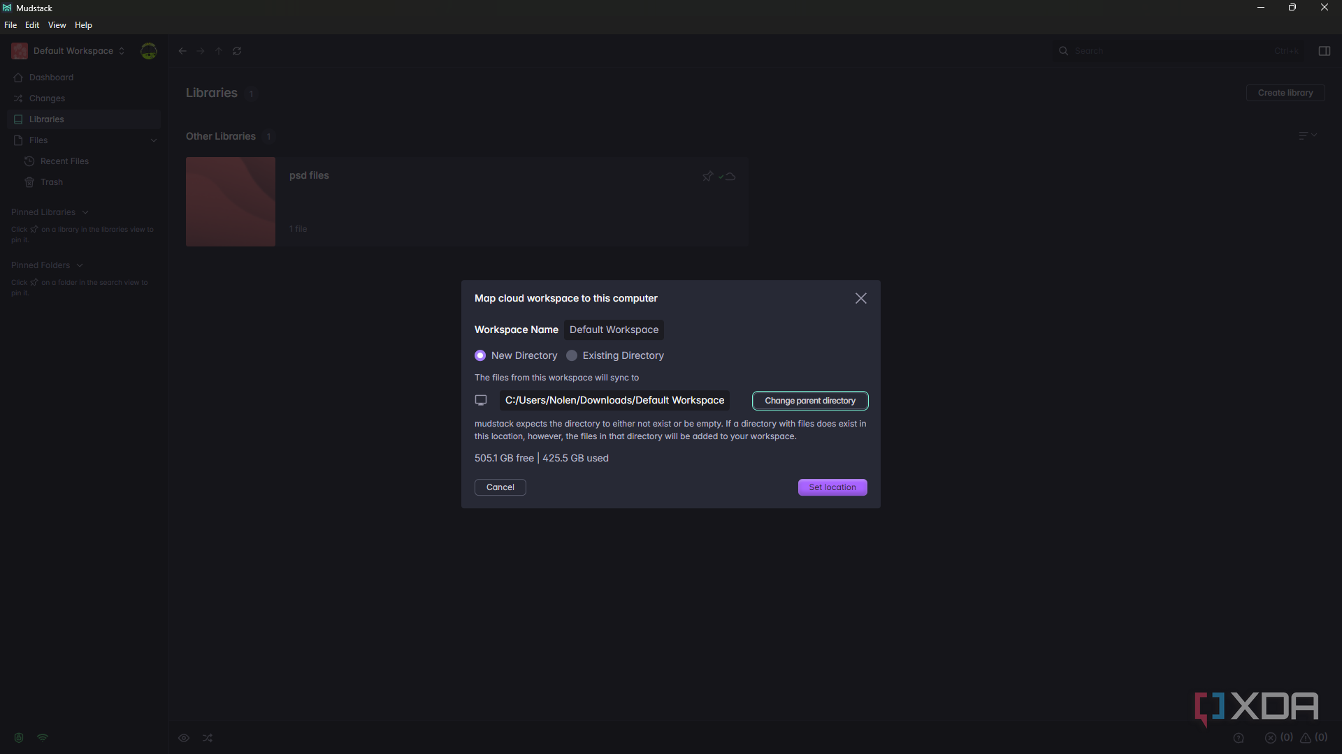Click the C:/Users/Nolen/Downloads path field
Image resolution: width=1342 pixels, height=754 pixels.
[x=615, y=400]
